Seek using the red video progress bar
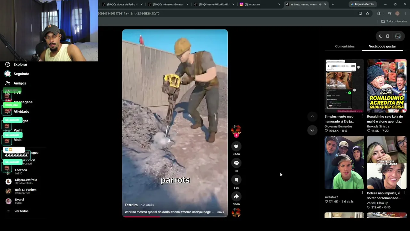This screenshot has width=410, height=231. (175, 217)
